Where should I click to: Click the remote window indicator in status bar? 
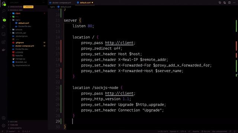click(x=3, y=132)
